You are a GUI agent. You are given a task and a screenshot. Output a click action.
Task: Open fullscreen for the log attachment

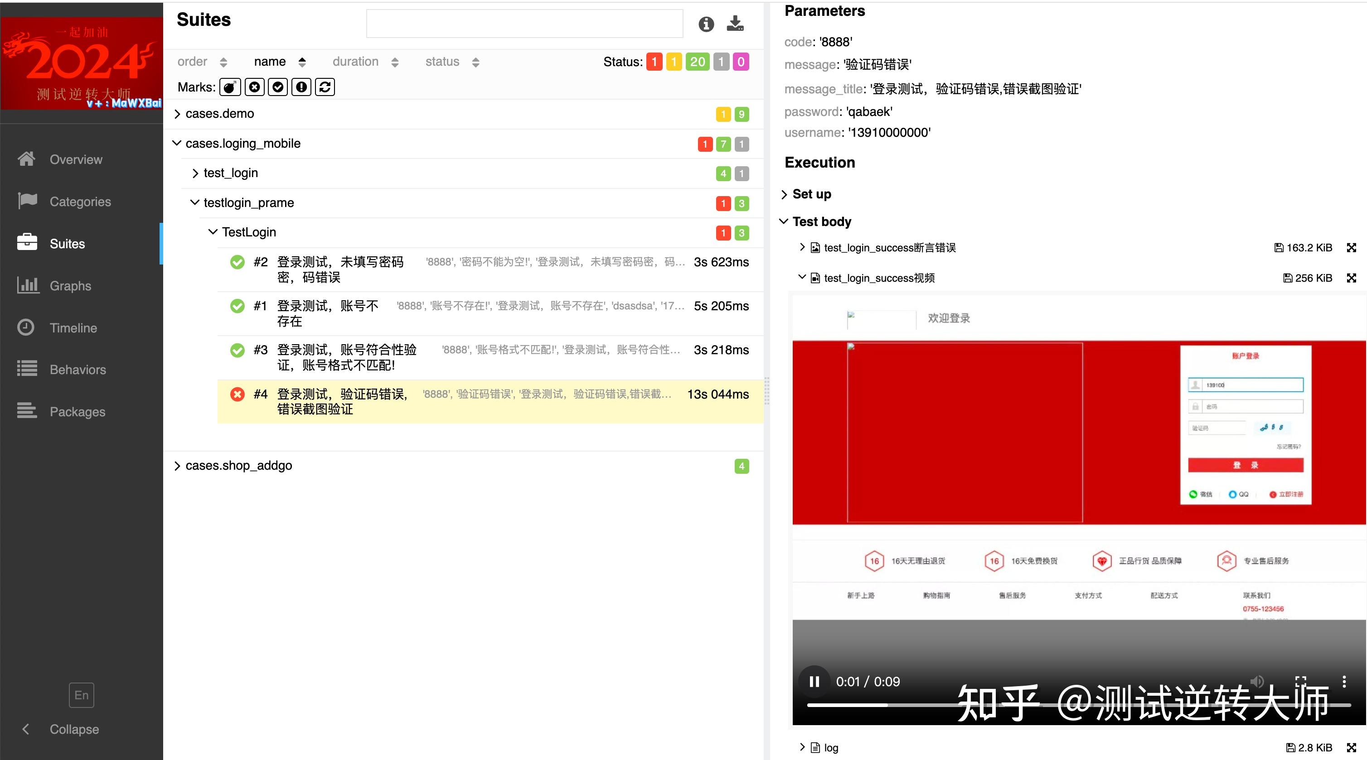click(x=1351, y=747)
